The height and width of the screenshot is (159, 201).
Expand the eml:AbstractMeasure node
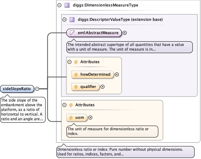pos(125,33)
